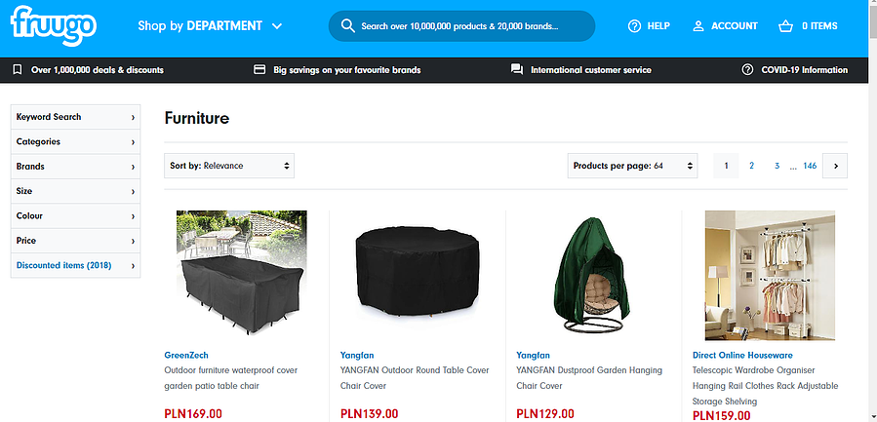The height and width of the screenshot is (422, 877).
Task: Click the customer service chat icon
Action: pyautogui.click(x=517, y=70)
